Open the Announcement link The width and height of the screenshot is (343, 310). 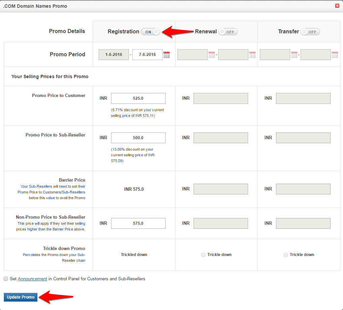32,279
